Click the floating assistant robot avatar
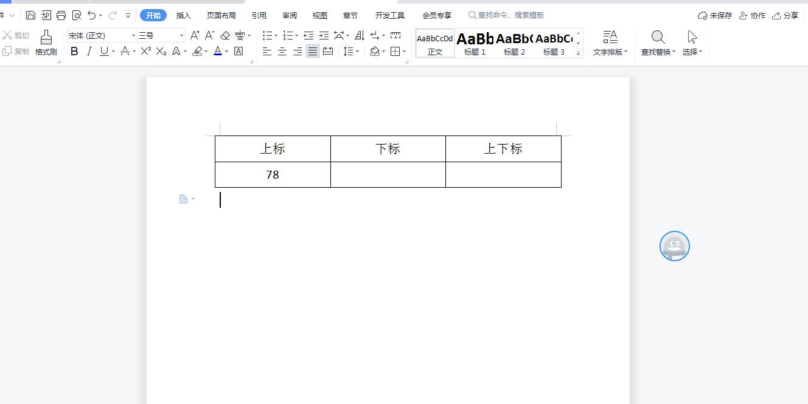 (675, 246)
